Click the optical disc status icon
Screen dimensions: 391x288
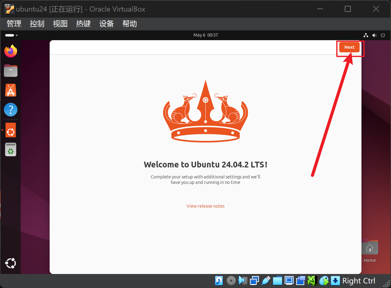[x=231, y=280]
